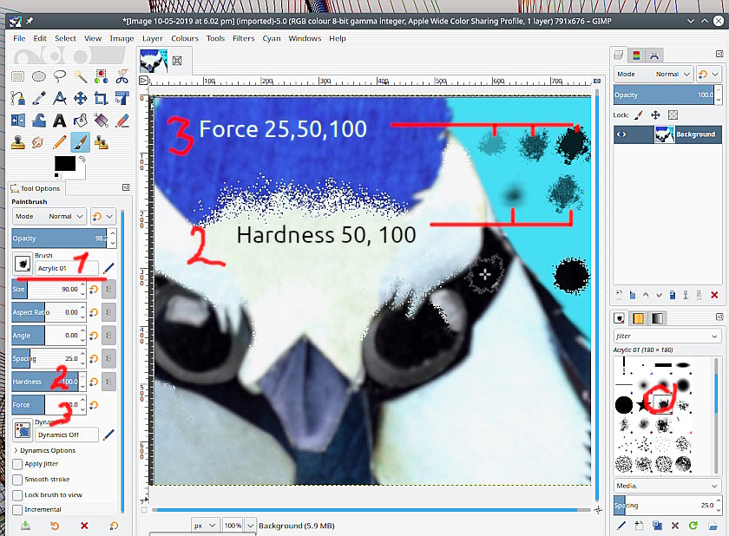This screenshot has height=536, width=729.
Task: Swap foreground and background colours
Action: [x=82, y=159]
